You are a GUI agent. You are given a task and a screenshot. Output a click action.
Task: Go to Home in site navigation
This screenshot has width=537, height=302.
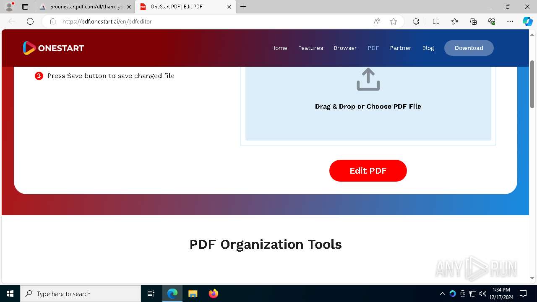279,48
